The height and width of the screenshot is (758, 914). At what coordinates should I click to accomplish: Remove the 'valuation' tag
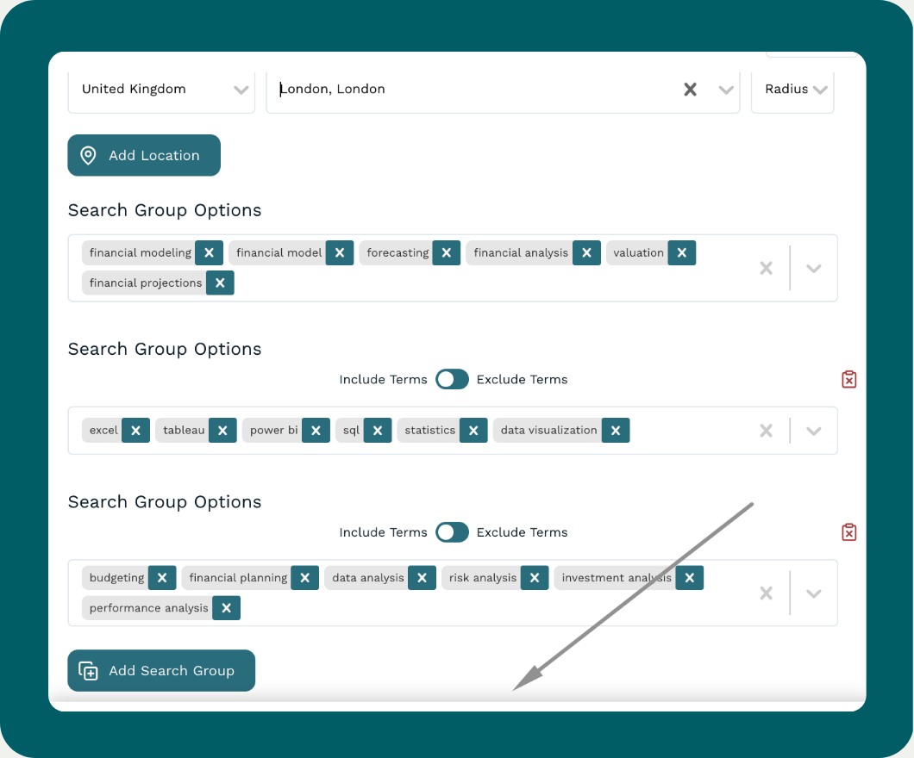(x=681, y=252)
